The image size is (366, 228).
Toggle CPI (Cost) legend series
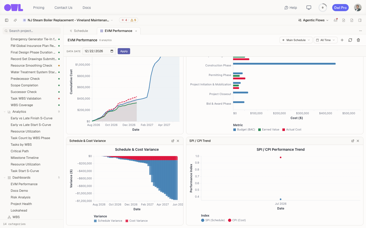(x=237, y=220)
